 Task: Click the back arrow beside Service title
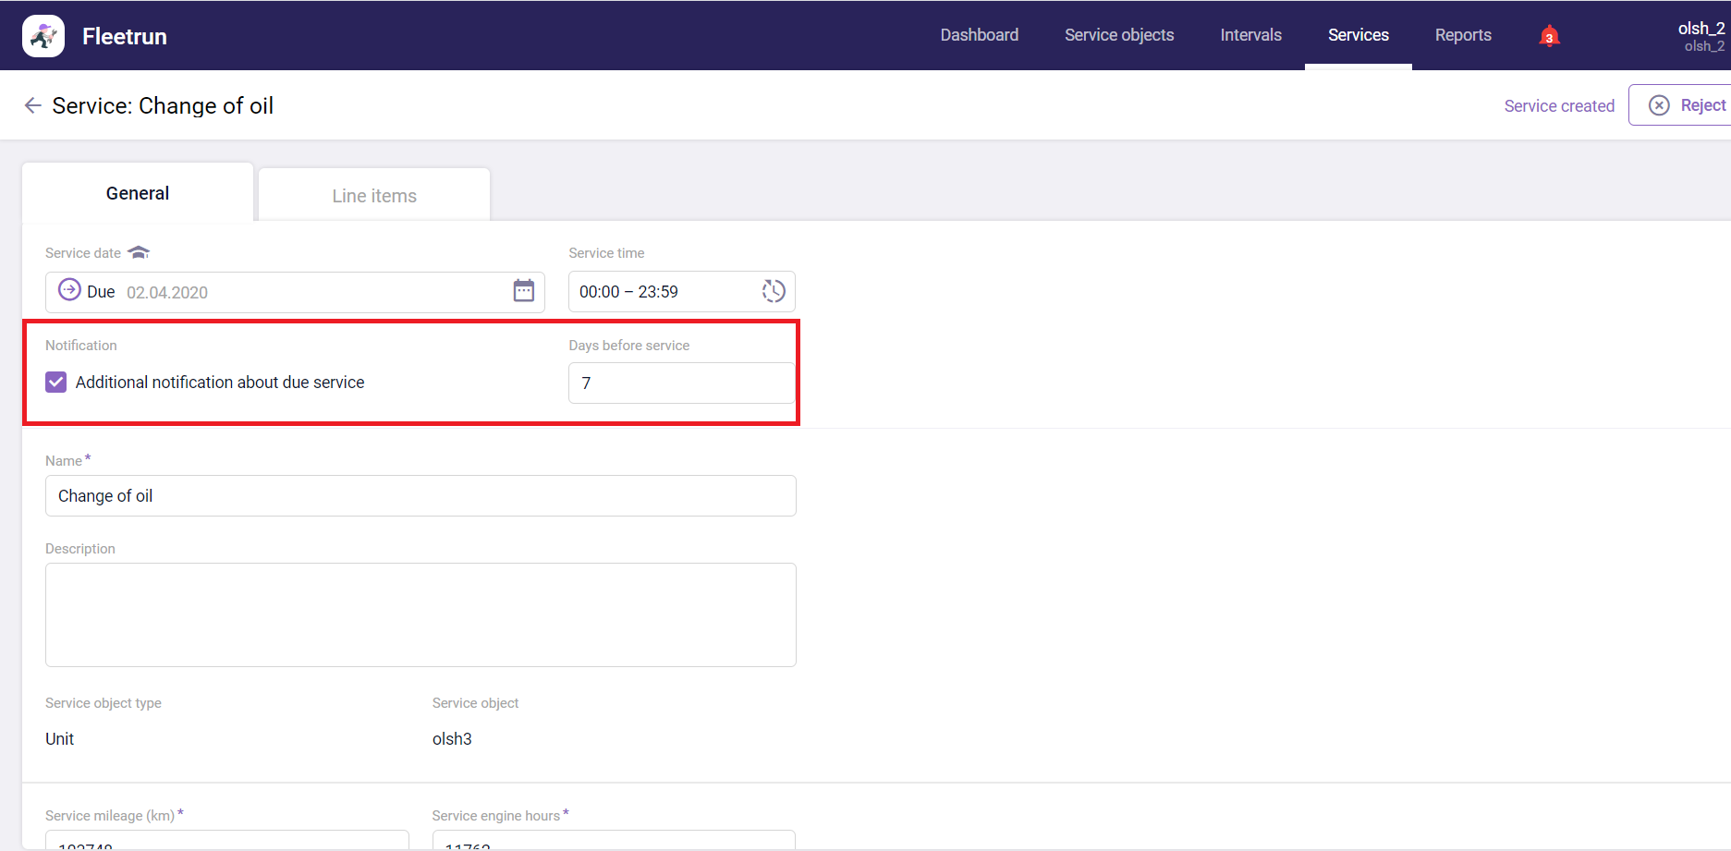(x=33, y=105)
